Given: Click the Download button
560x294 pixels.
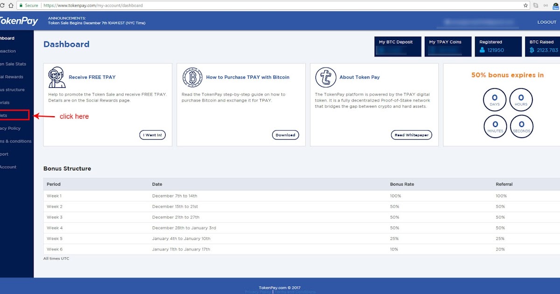Looking at the screenshot, I should tap(285, 135).
